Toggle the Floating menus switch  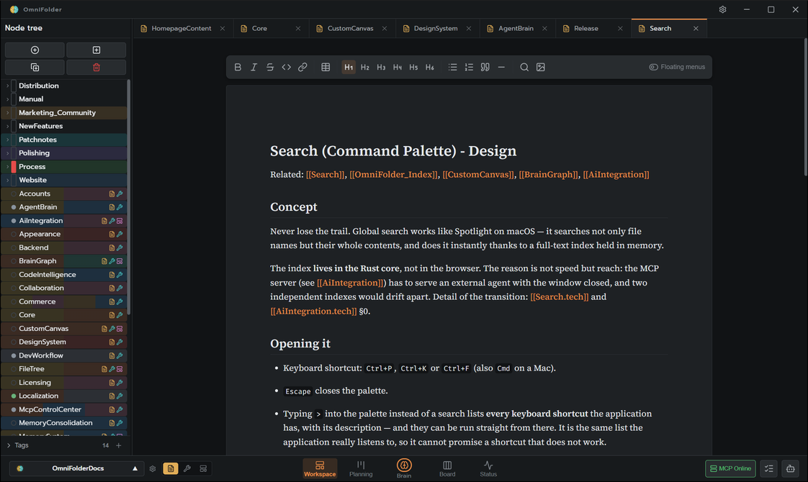pos(677,67)
